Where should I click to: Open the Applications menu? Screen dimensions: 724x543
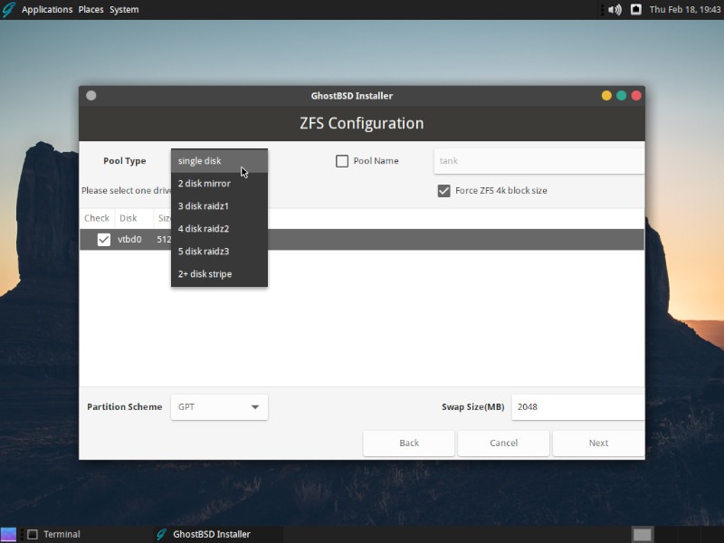tap(46, 9)
